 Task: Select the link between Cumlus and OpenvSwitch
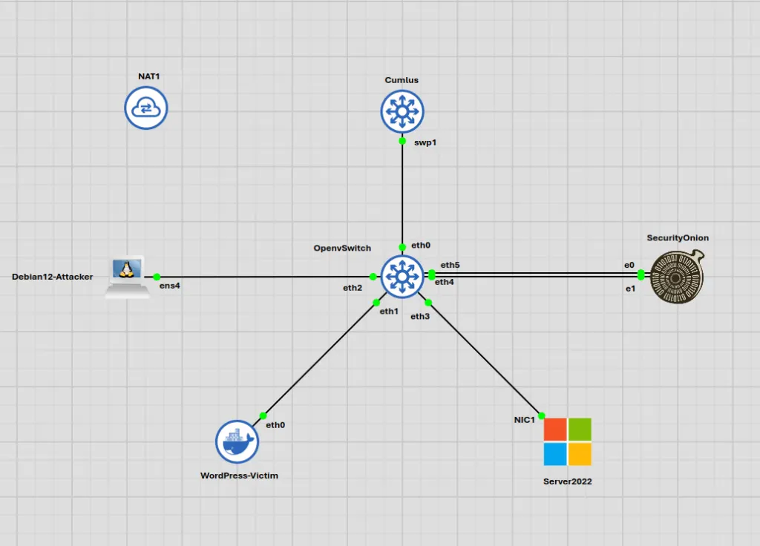click(402, 194)
